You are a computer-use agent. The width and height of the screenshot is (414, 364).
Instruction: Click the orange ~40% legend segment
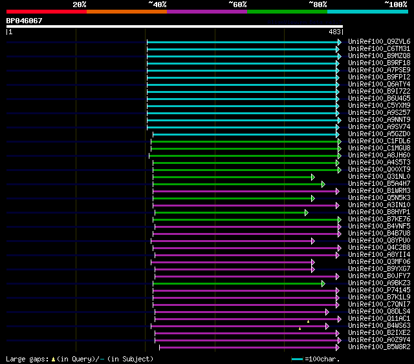pyautogui.click(x=127, y=12)
